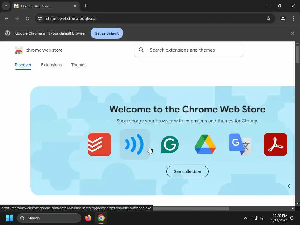
Task: Reload the current page
Action: pyautogui.click(x=28, y=18)
